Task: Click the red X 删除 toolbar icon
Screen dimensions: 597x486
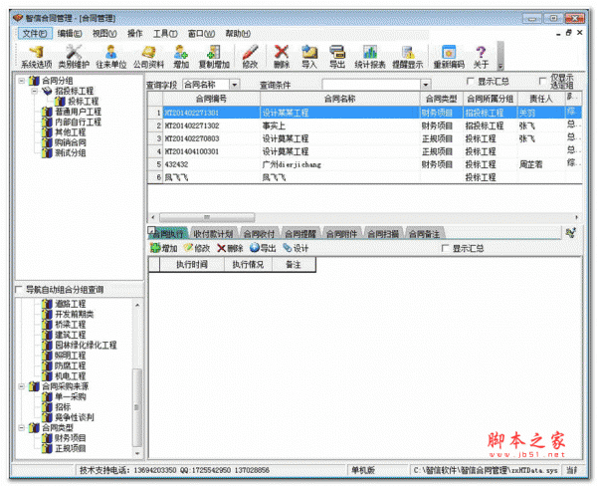Action: click(282, 57)
